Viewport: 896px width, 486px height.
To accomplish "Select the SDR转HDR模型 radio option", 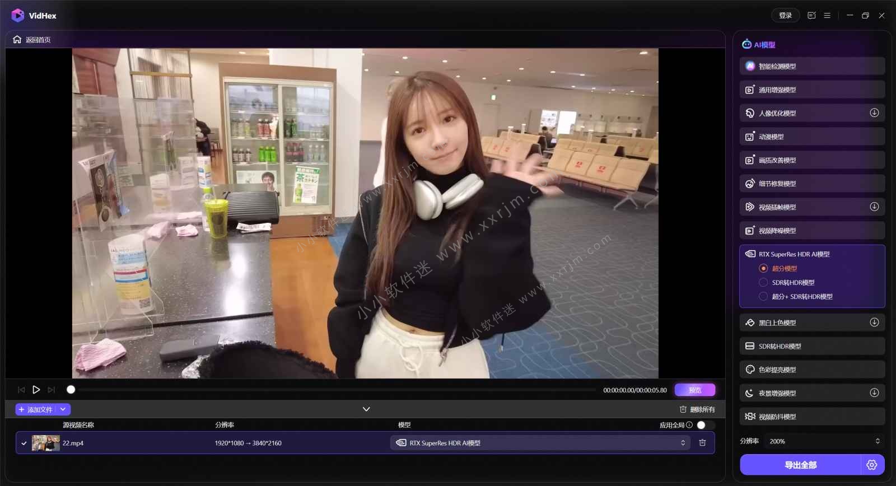I will click(x=763, y=283).
